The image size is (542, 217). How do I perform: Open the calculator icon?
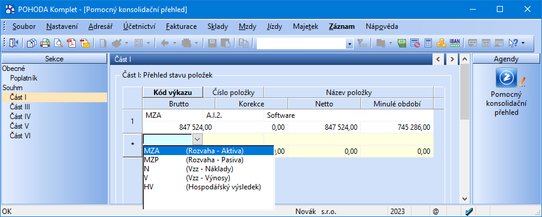(428, 43)
